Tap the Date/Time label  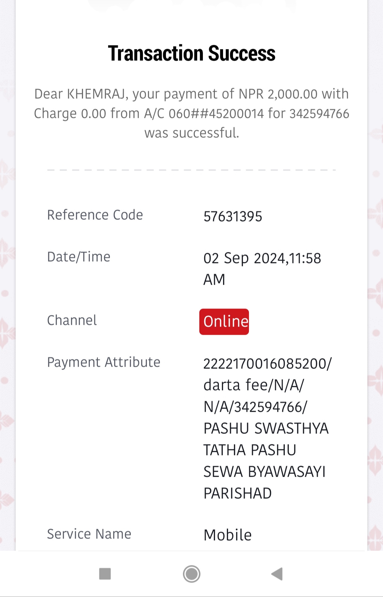click(x=79, y=257)
